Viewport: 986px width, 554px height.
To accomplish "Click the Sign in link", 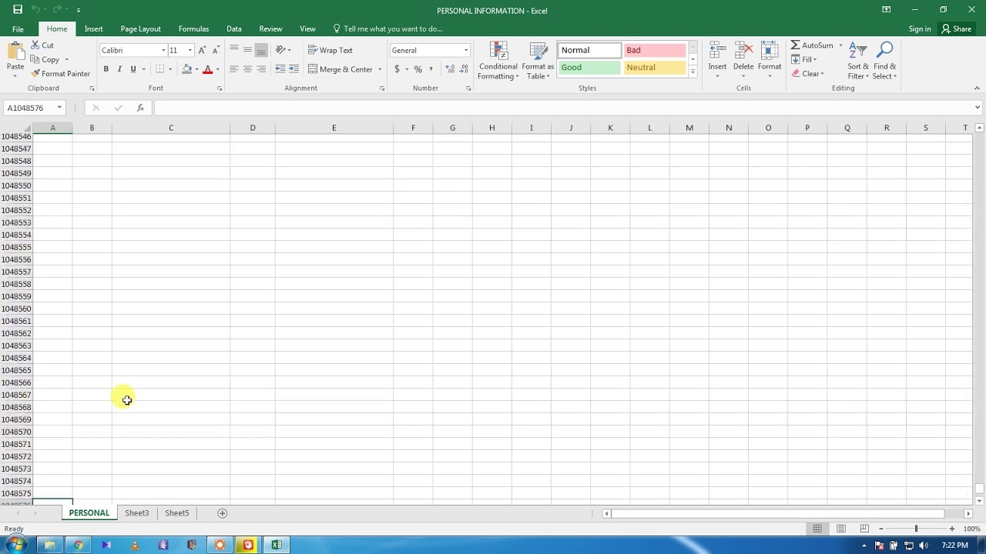I will [919, 28].
